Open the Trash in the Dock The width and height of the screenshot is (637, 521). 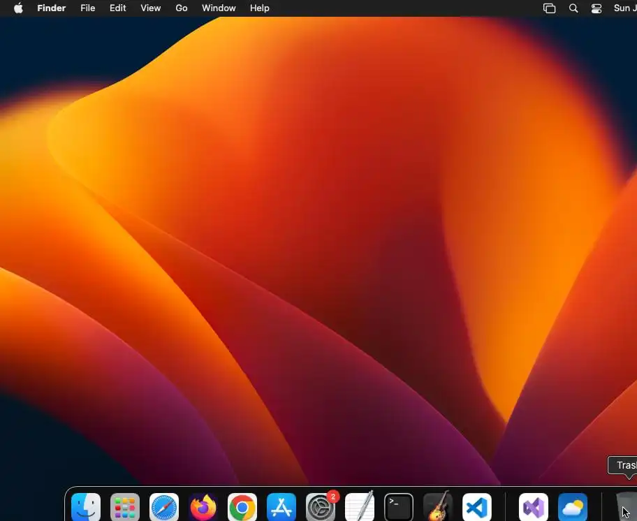626,507
